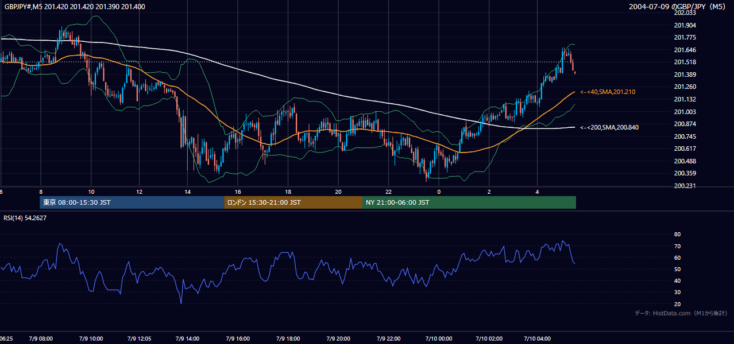734x344 pixels.
Task: Click hour tick 4 under price chart
Action: (537, 191)
